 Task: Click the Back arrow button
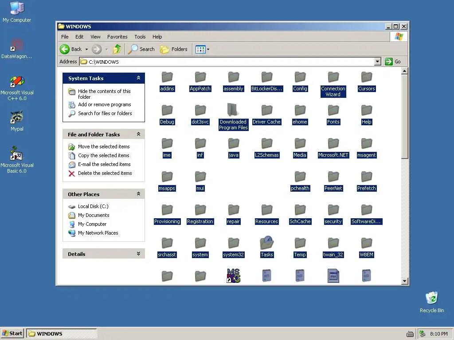tap(71, 49)
